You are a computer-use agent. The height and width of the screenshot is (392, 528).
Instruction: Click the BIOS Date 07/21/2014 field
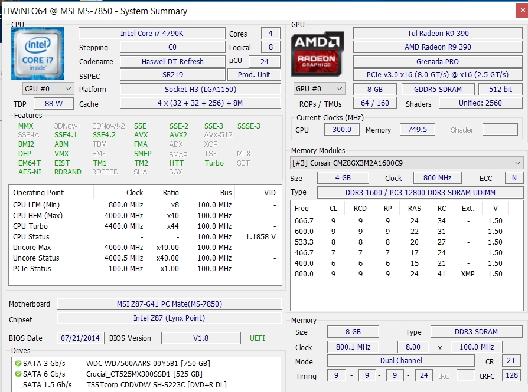(80, 338)
